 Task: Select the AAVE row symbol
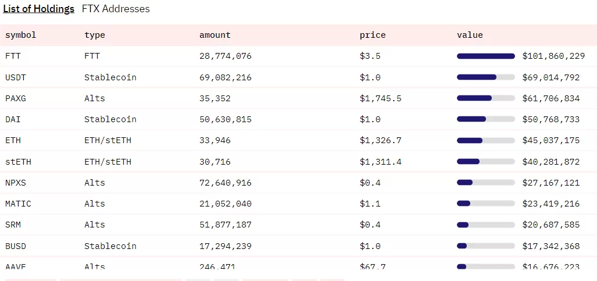[15, 266]
